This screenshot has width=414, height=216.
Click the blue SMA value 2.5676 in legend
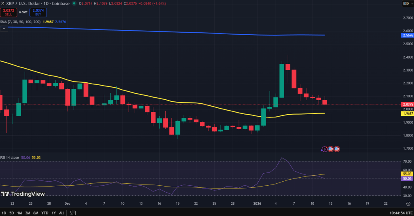[x=61, y=22]
